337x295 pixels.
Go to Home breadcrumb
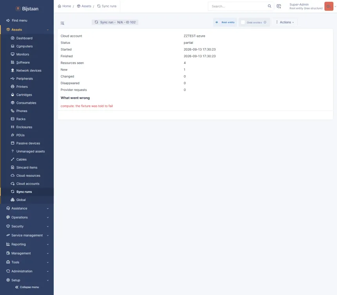tap(65, 6)
